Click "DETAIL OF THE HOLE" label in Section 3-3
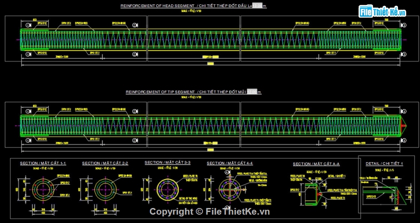Screen dimensions: 420x223 pyautogui.click(x=188, y=199)
